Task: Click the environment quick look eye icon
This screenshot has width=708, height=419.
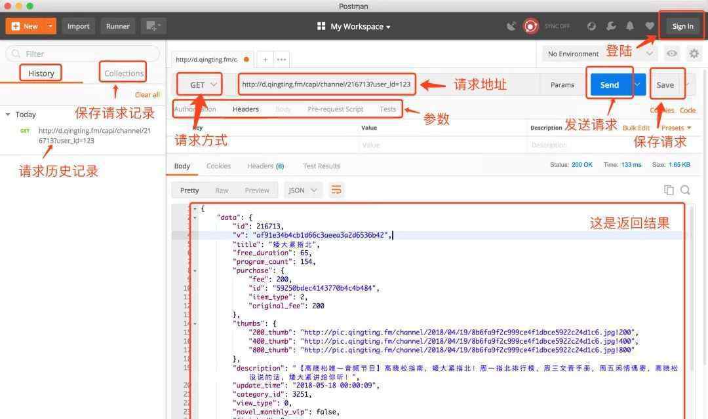Action: tap(672, 54)
